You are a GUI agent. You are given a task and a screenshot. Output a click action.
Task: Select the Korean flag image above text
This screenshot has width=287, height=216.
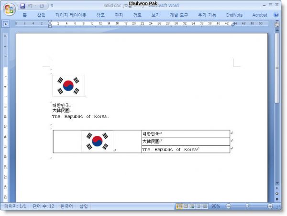pos(68,85)
